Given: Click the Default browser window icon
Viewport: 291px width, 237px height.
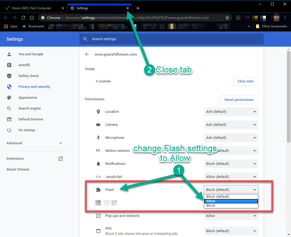Looking at the screenshot, I should point(9,119).
